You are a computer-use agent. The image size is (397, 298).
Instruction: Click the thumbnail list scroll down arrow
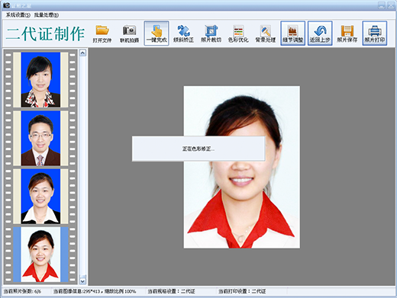coord(82,281)
